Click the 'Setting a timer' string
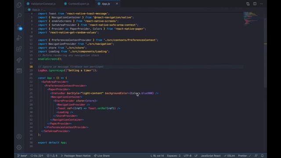Viewport: 281px width, 158px height. coord(79,70)
